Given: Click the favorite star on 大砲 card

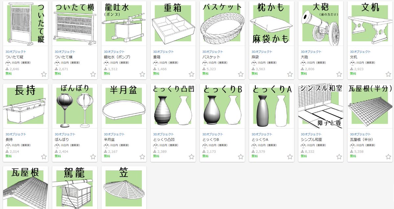Looking at the screenshot, I should [339, 74].
